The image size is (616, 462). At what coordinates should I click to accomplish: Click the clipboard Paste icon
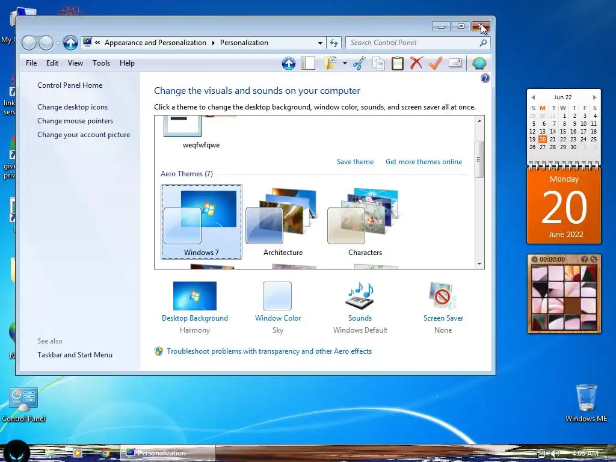[397, 63]
